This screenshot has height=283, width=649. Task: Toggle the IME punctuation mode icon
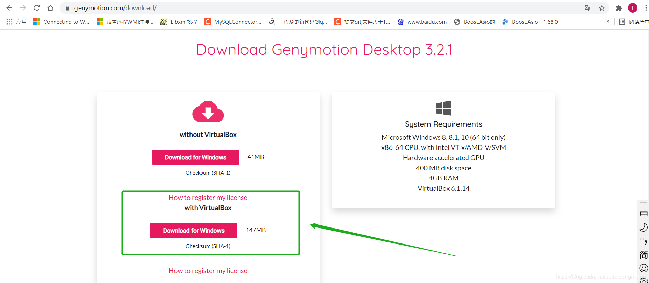(x=644, y=241)
